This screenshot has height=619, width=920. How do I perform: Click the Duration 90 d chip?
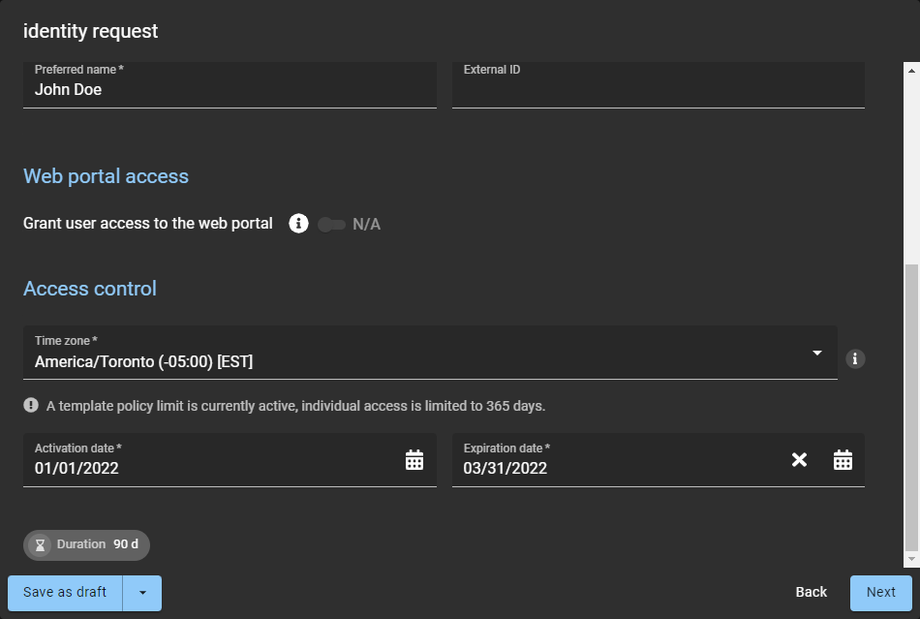click(85, 544)
